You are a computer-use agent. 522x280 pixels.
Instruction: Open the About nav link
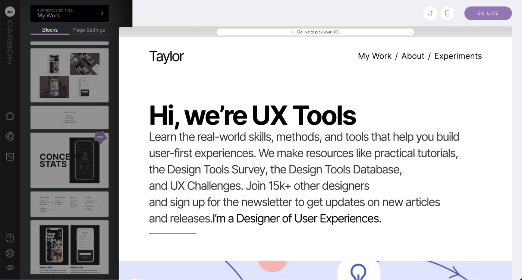tap(413, 56)
